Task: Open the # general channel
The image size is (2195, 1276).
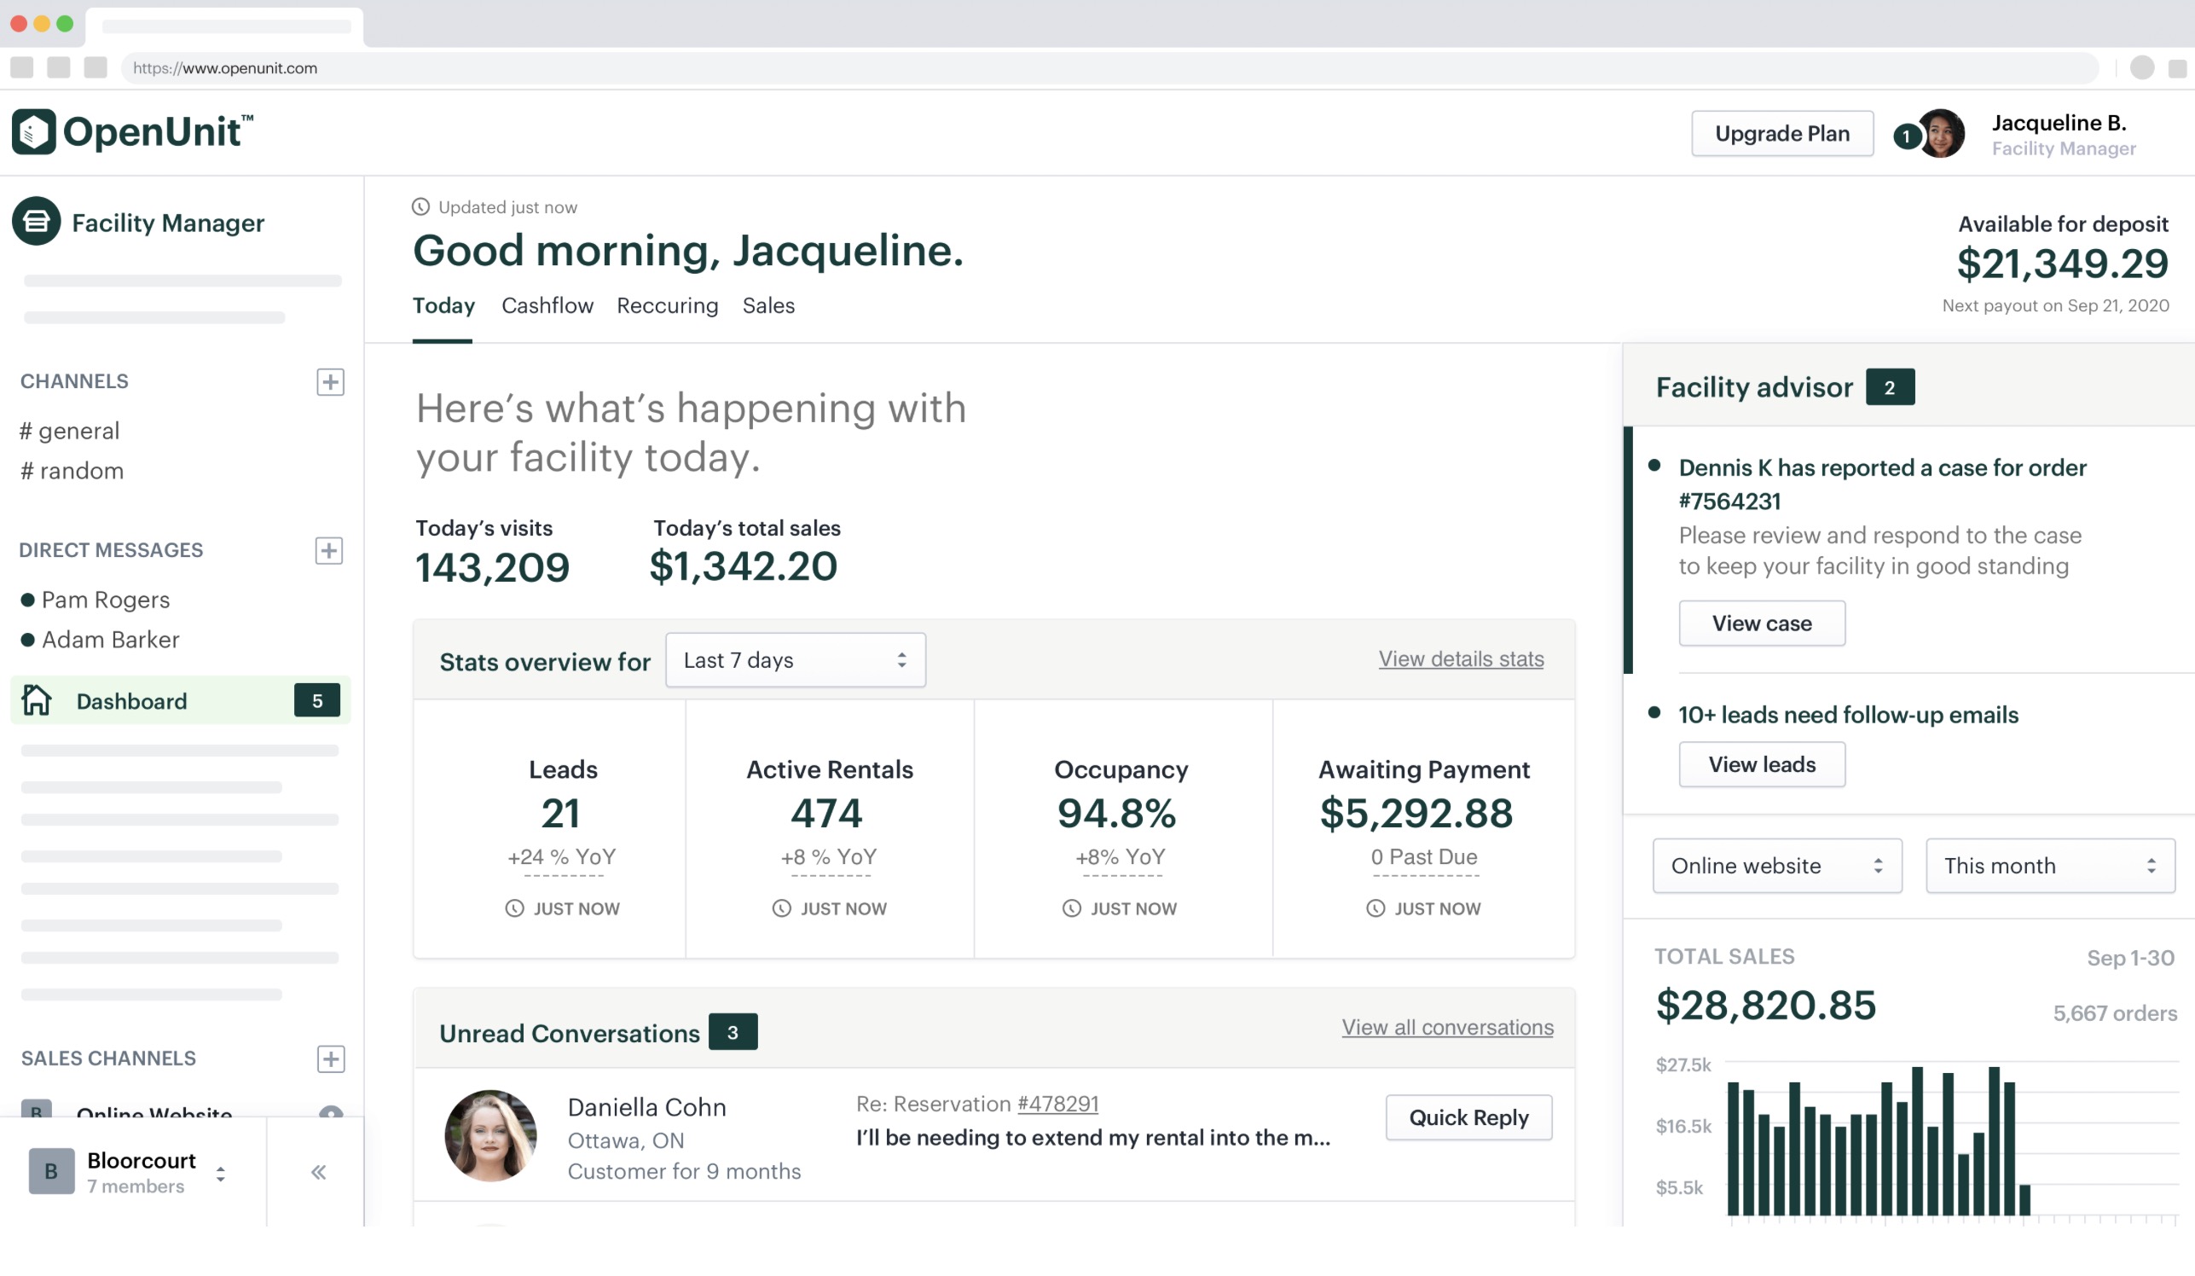Action: [70, 430]
